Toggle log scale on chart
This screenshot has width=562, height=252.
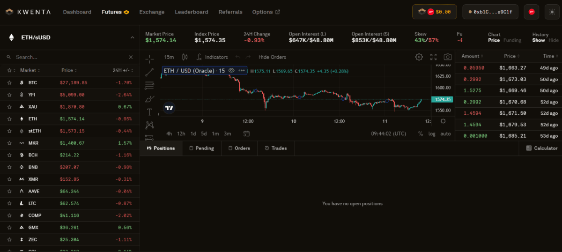[432, 133]
